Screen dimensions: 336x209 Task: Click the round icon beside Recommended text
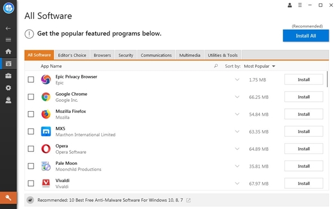(30, 200)
